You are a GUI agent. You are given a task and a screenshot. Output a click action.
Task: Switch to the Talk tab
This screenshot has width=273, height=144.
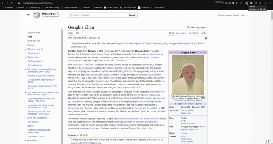78,33
